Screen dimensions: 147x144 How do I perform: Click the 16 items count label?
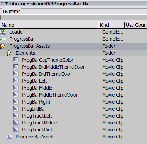tap(11, 12)
